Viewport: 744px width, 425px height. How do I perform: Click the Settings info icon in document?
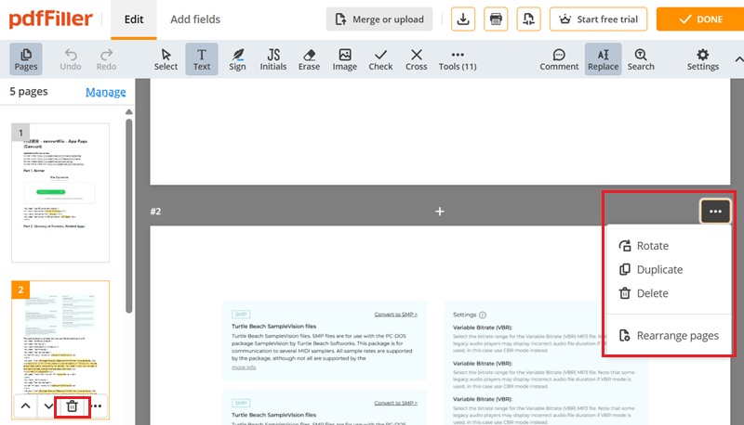(483, 315)
